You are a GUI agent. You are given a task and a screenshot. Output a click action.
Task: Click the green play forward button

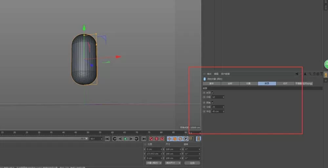click(126, 139)
